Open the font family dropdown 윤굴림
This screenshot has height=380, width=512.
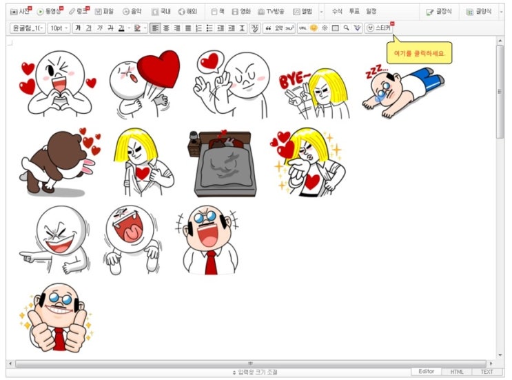click(x=28, y=28)
